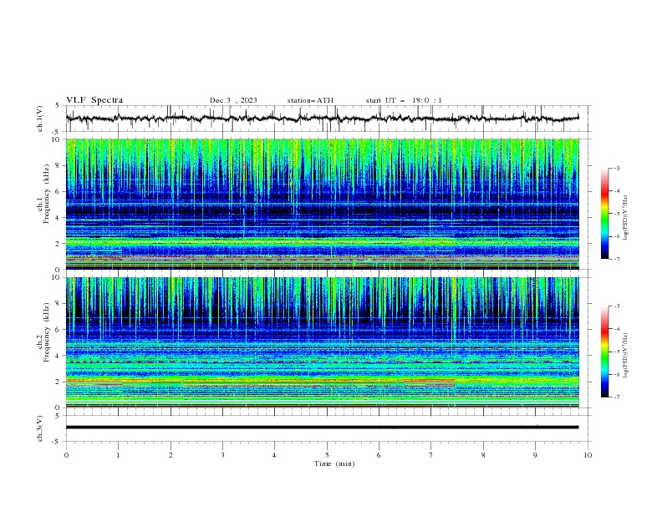Click time axis tick label "1"

click(119, 455)
